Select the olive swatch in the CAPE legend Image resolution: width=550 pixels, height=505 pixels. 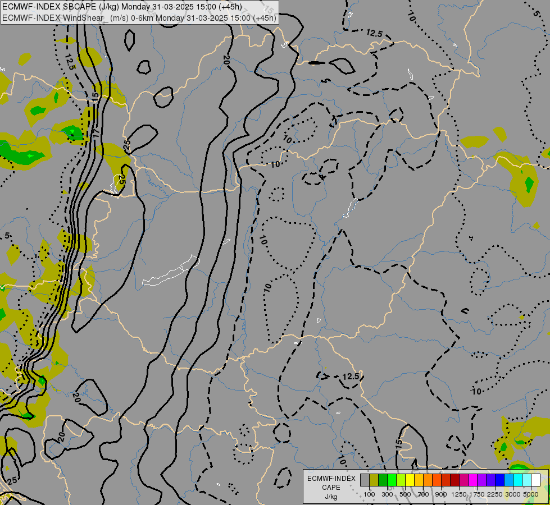(374, 480)
